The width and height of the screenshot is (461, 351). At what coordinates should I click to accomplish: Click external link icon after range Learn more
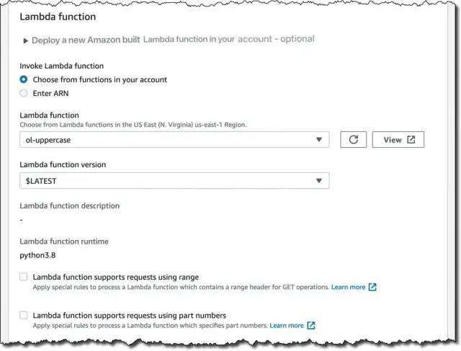[x=372, y=287]
